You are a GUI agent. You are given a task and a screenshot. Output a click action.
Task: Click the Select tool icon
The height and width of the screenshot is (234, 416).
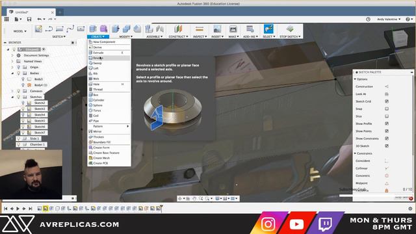pyautogui.click(x=268, y=29)
